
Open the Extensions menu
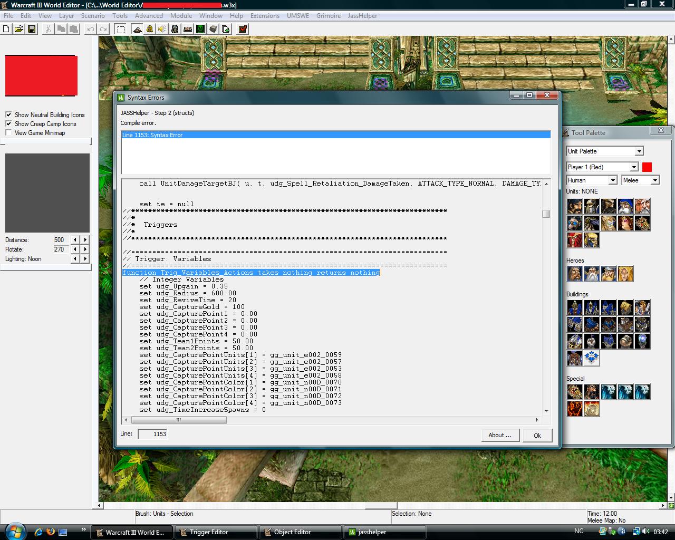tap(265, 16)
